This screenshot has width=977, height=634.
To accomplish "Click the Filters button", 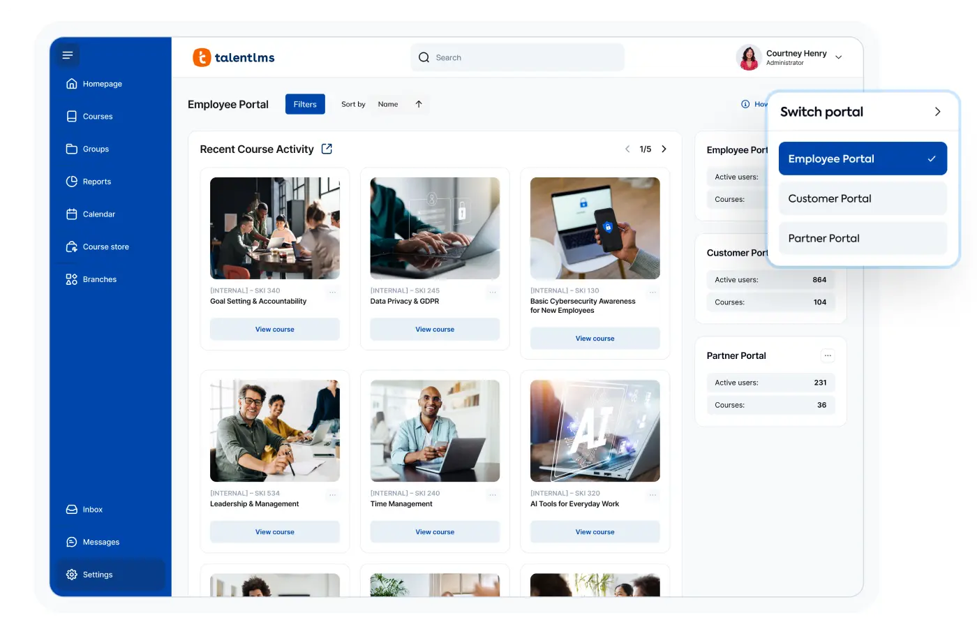I will [x=305, y=104].
